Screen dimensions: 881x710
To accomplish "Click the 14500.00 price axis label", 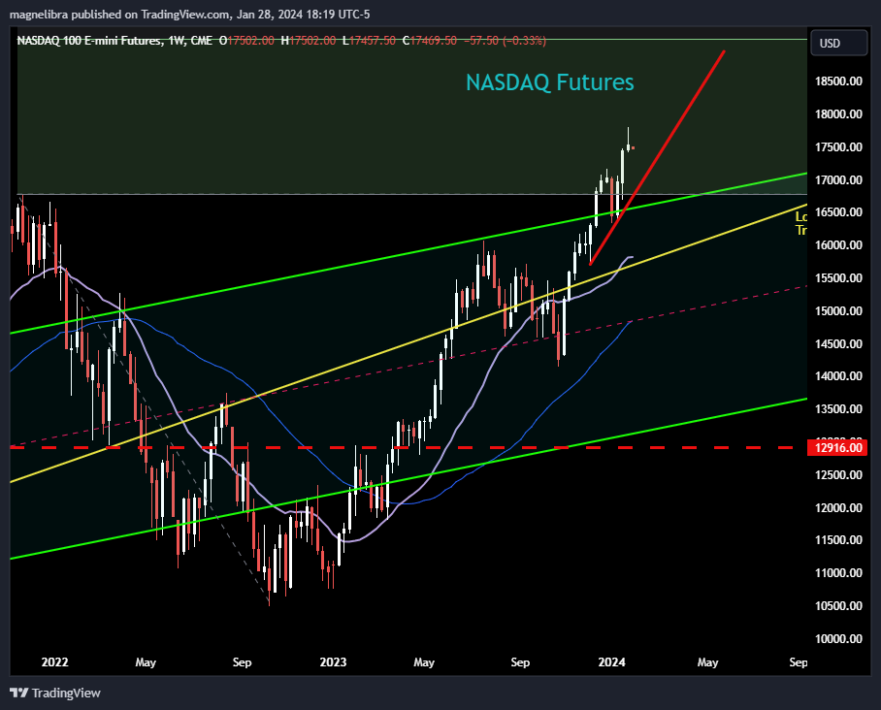I will click(x=838, y=343).
